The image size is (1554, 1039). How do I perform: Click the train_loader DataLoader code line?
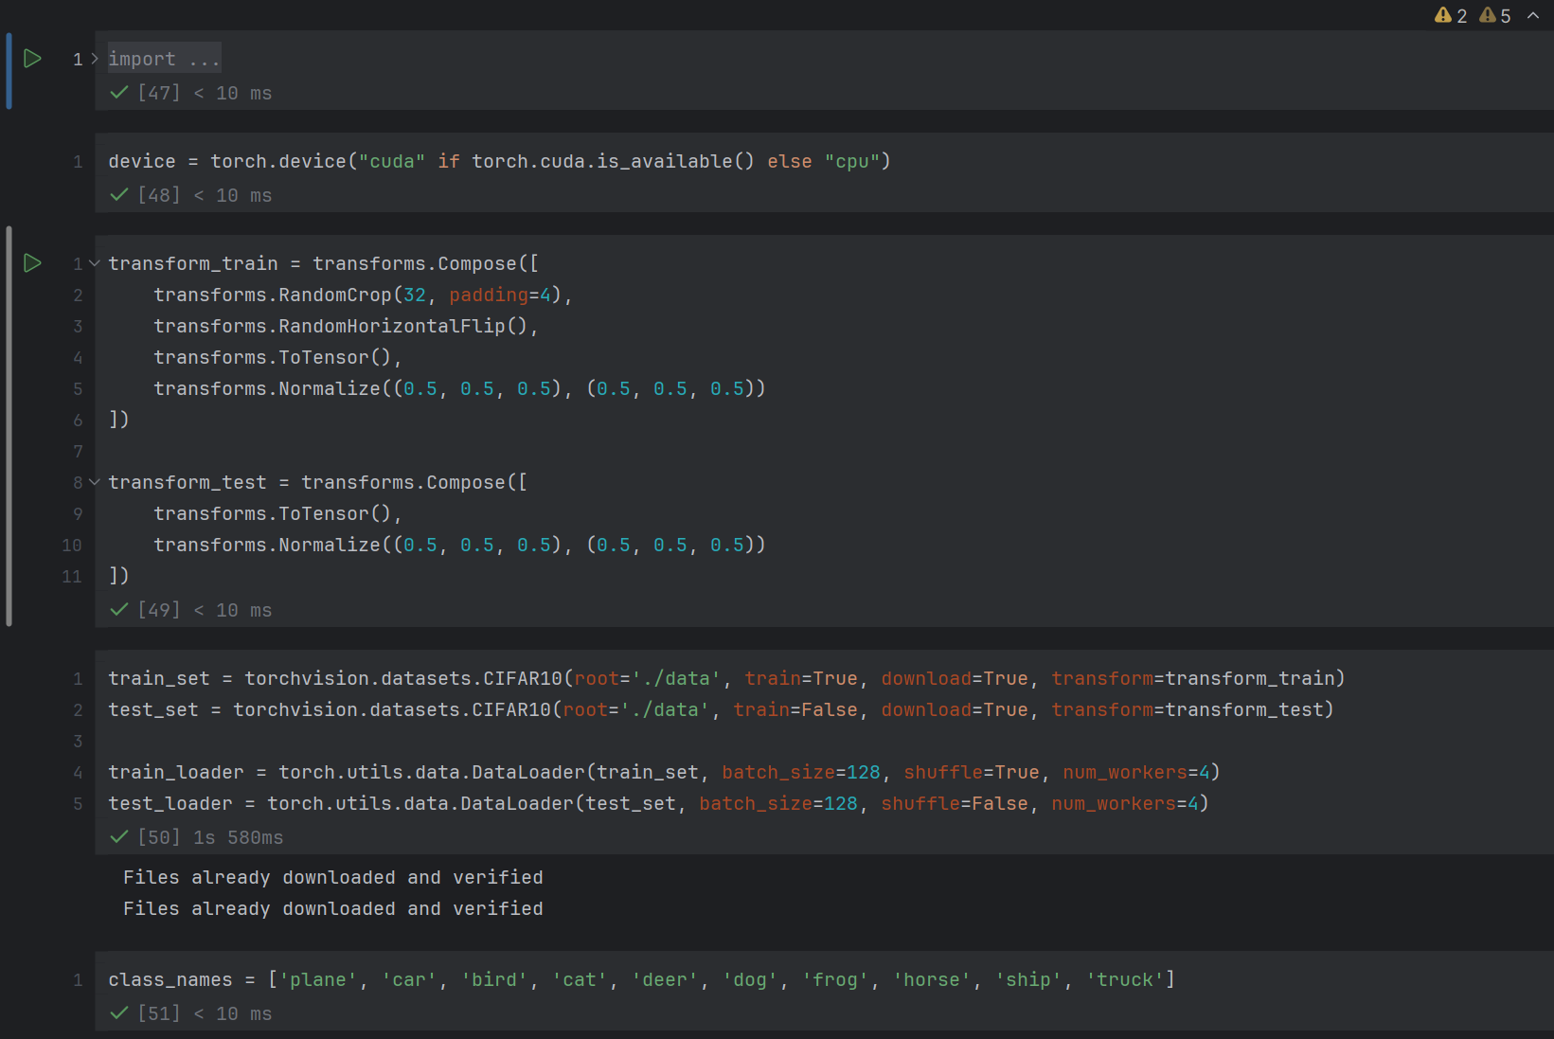click(663, 773)
